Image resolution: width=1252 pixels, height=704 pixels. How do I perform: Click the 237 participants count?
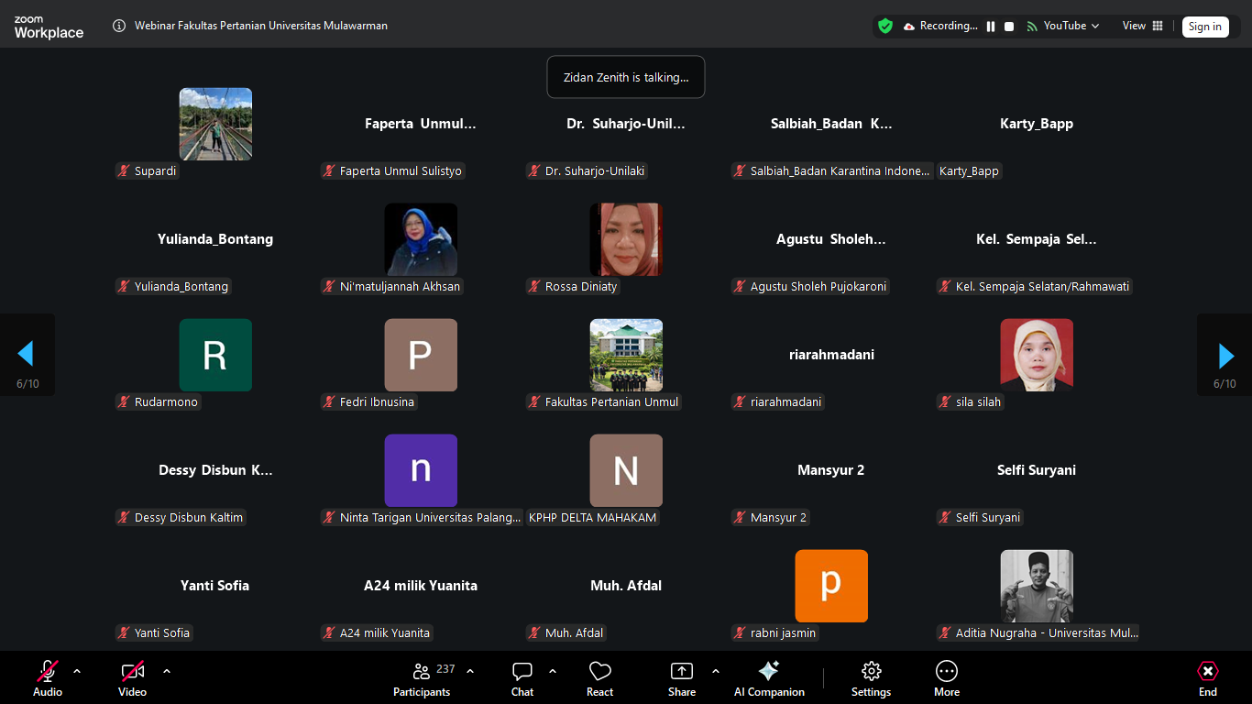pyautogui.click(x=445, y=669)
